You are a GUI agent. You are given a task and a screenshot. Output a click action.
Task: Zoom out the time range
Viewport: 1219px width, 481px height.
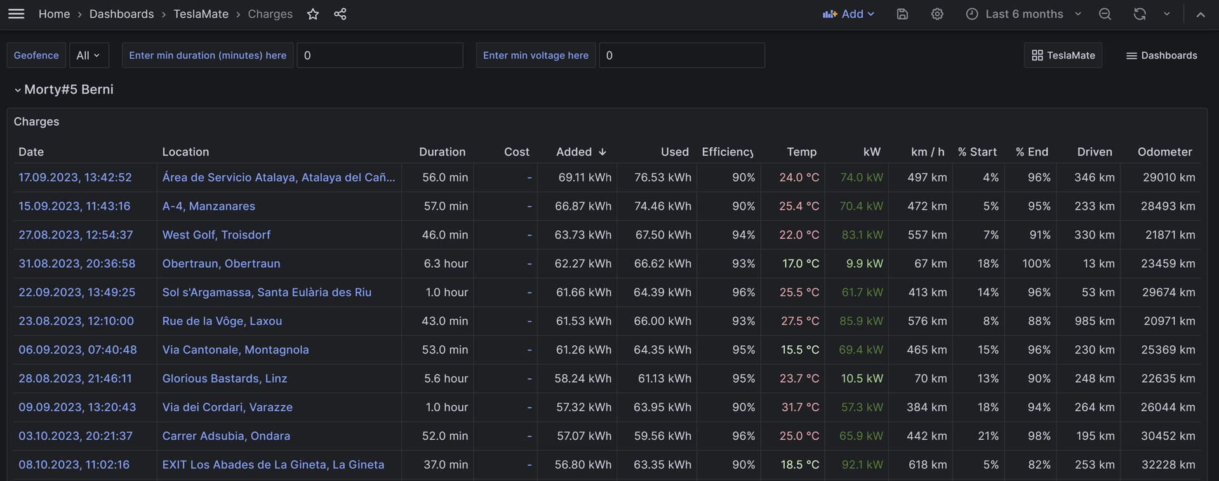1105,14
